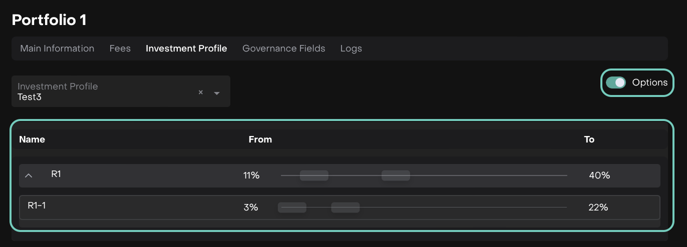Clear the Test3 investment profile selection

point(201,92)
